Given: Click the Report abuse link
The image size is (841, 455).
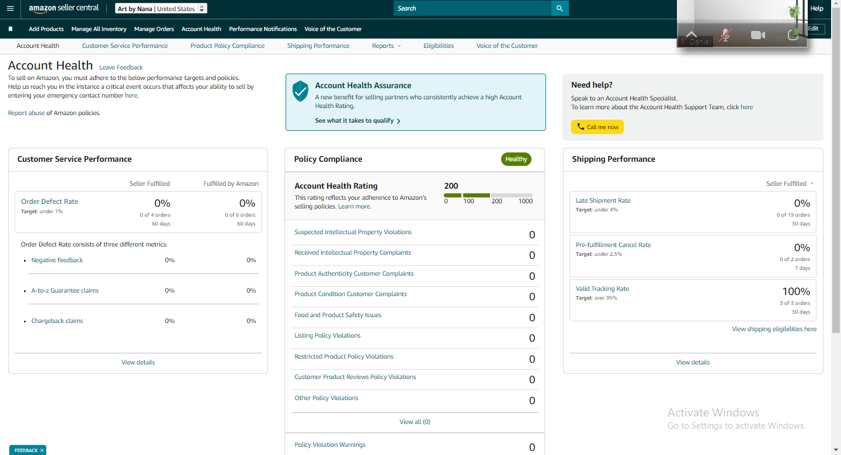Looking at the screenshot, I should [26, 113].
